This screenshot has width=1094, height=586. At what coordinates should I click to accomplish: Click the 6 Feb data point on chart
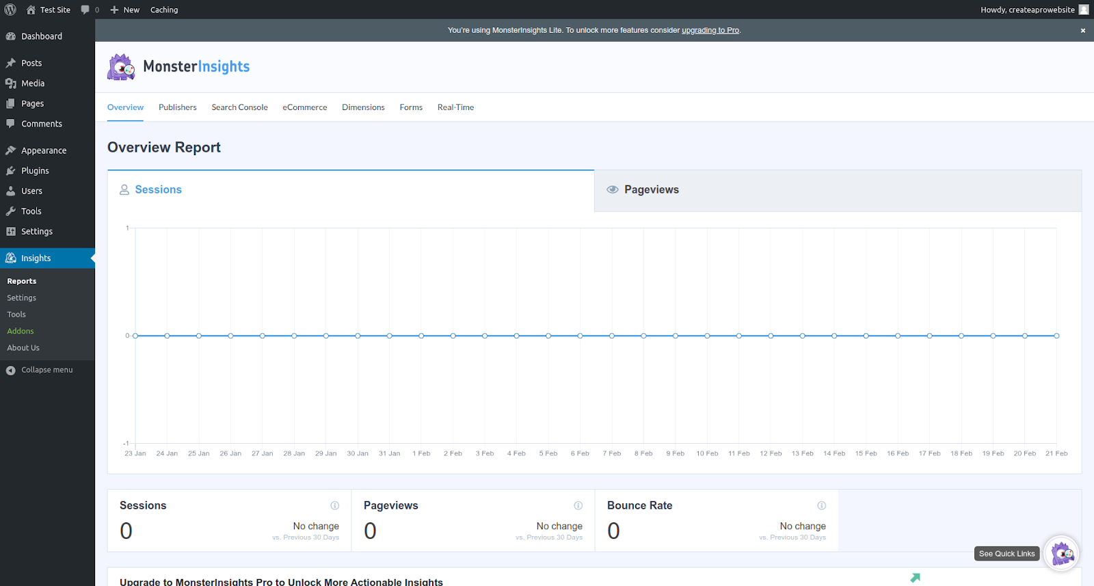pos(580,336)
